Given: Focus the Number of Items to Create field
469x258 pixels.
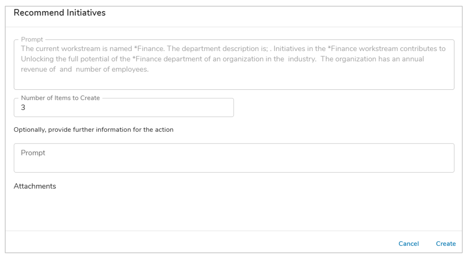Looking at the screenshot, I should pos(124,108).
